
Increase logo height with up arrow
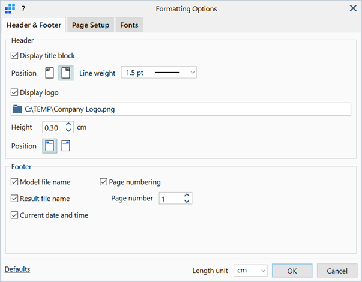(68, 124)
